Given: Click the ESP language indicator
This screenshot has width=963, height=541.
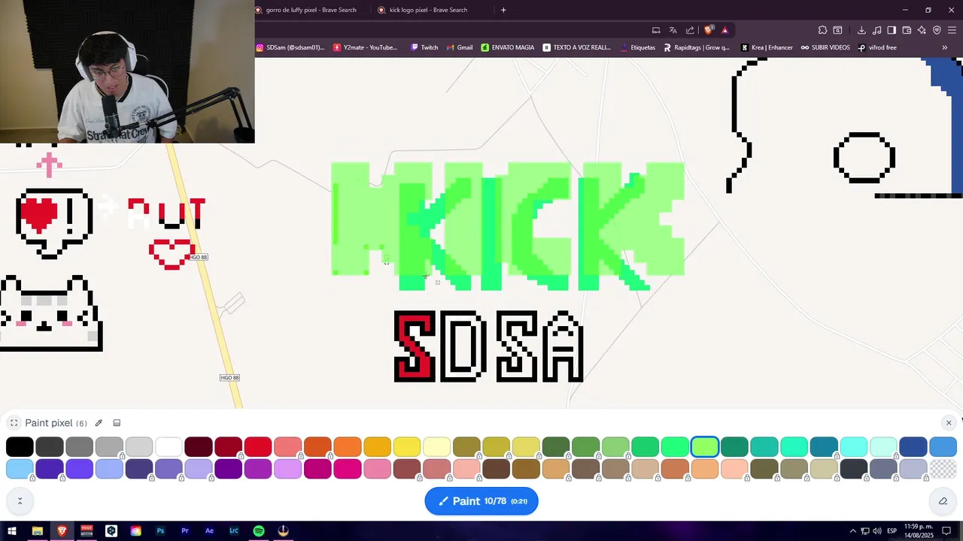Looking at the screenshot, I should [x=892, y=531].
